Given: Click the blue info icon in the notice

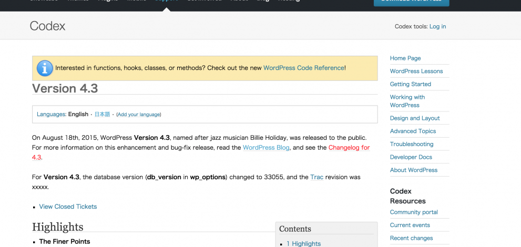Looking at the screenshot, I should click(45, 68).
